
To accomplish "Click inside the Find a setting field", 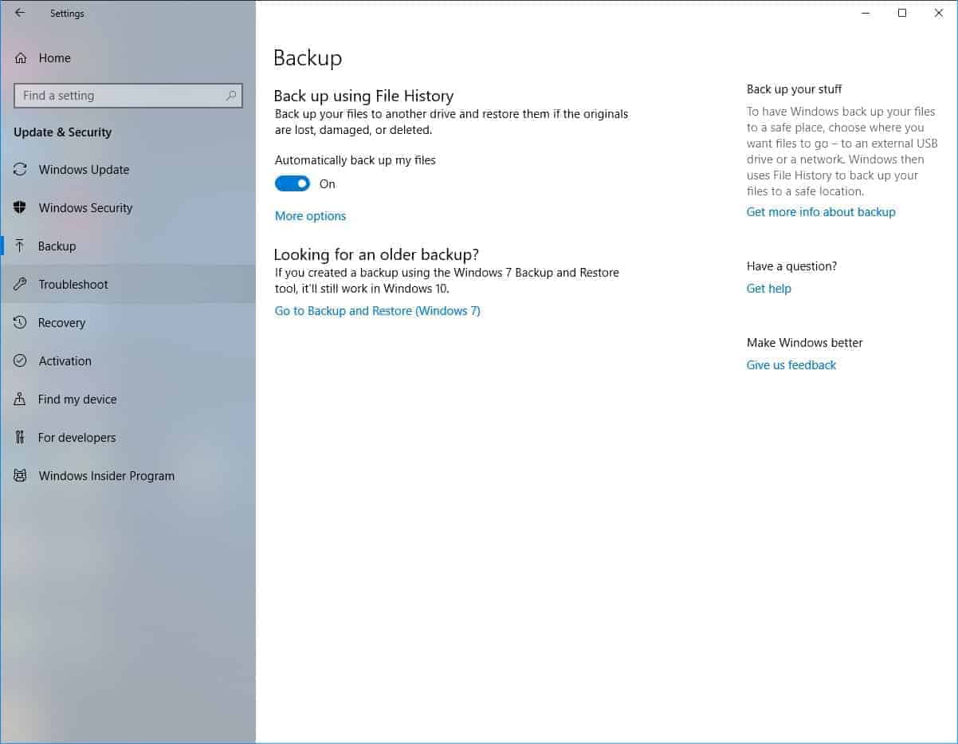I will (120, 96).
